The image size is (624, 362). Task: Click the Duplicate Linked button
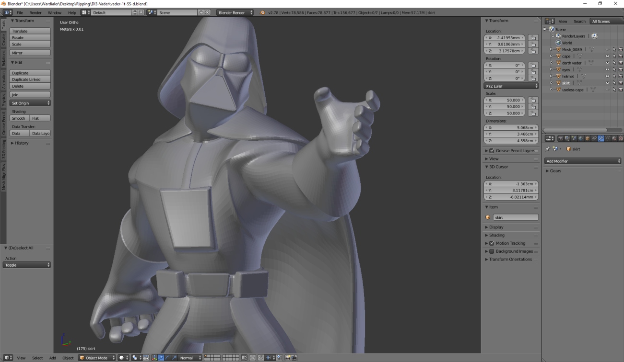point(30,79)
